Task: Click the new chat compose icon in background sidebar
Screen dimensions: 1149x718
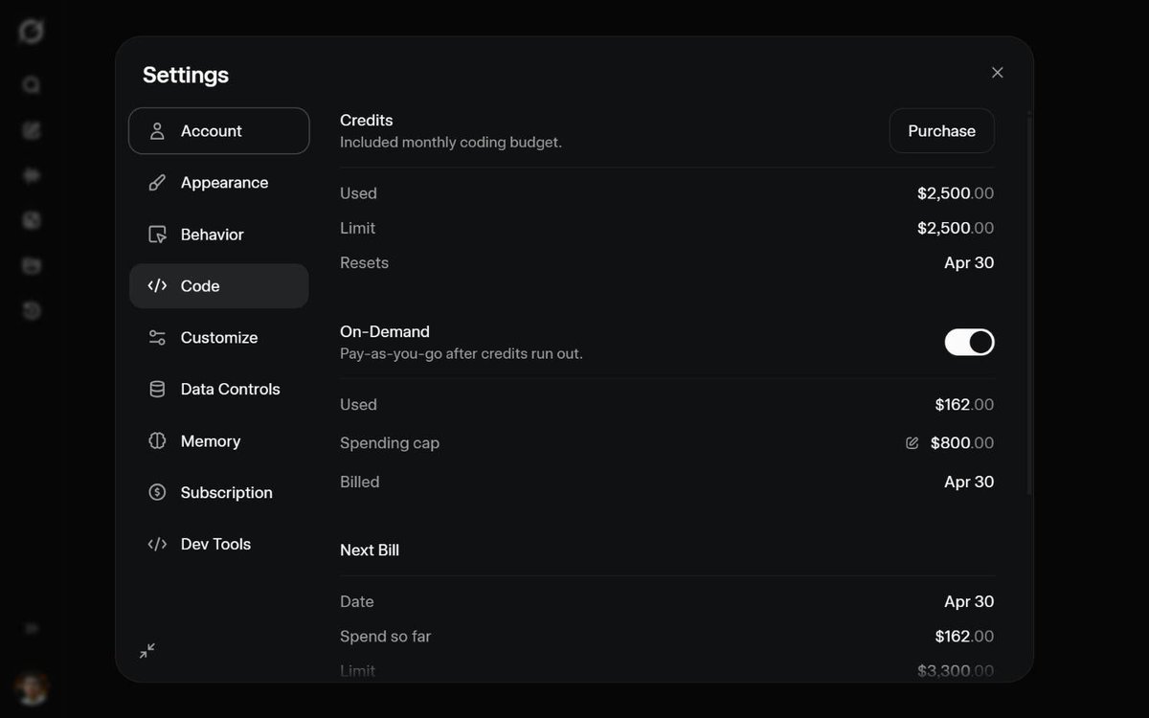Action: point(32,130)
